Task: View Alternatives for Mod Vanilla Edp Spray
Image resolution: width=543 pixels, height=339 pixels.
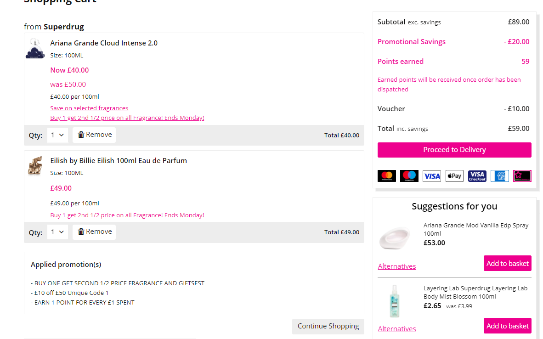Action: click(397, 266)
